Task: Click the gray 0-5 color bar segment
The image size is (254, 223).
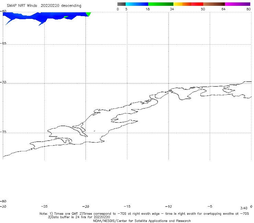Action: [122, 4]
